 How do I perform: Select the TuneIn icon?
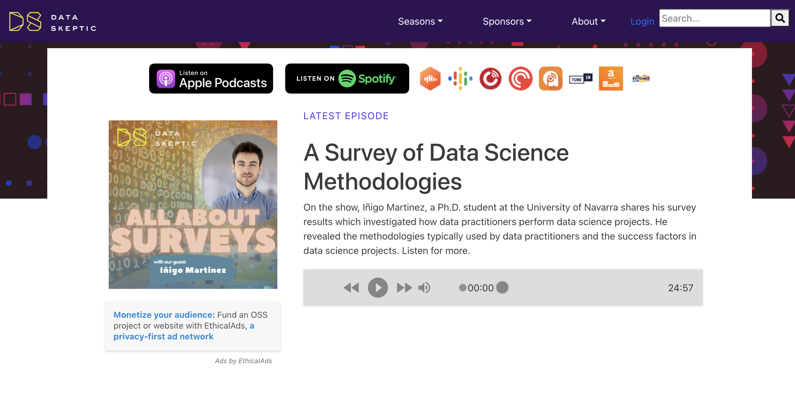[x=581, y=79]
